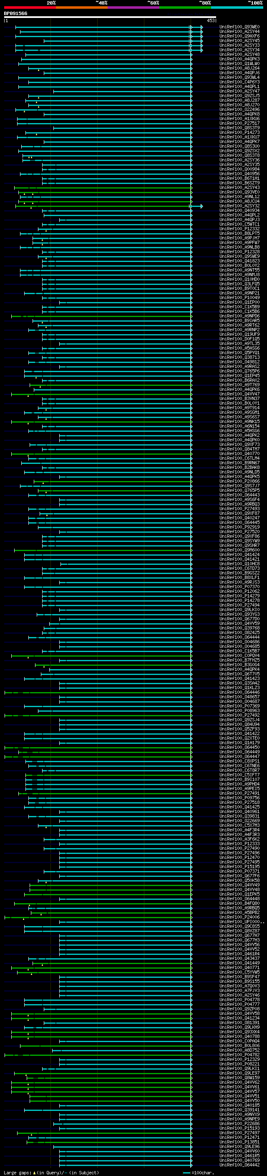Click the 453 query end position label
The width and height of the screenshot is (267, 1176).
click(x=211, y=21)
